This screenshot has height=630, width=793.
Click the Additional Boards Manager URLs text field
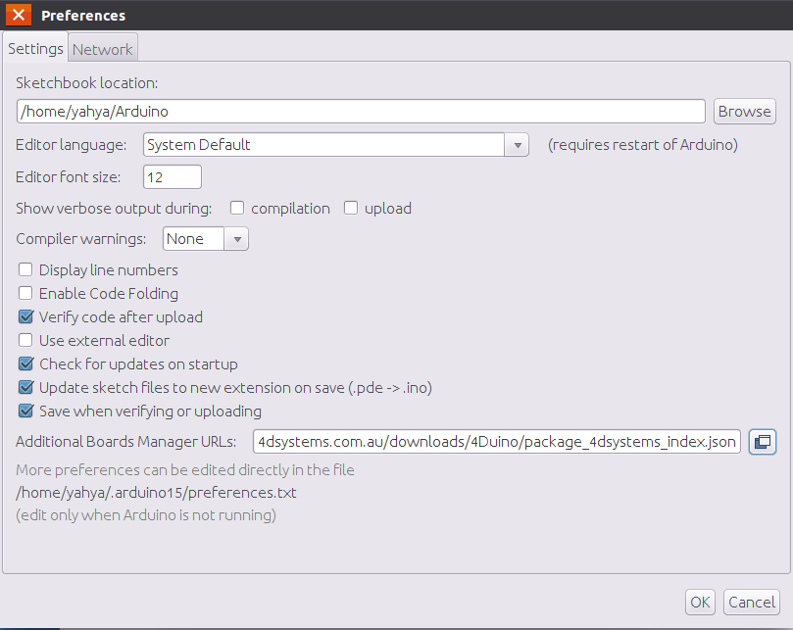point(497,442)
